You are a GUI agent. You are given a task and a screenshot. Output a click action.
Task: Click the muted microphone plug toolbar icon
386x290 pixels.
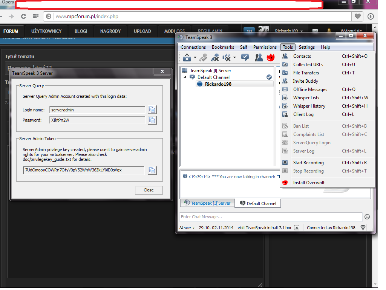click(215, 58)
